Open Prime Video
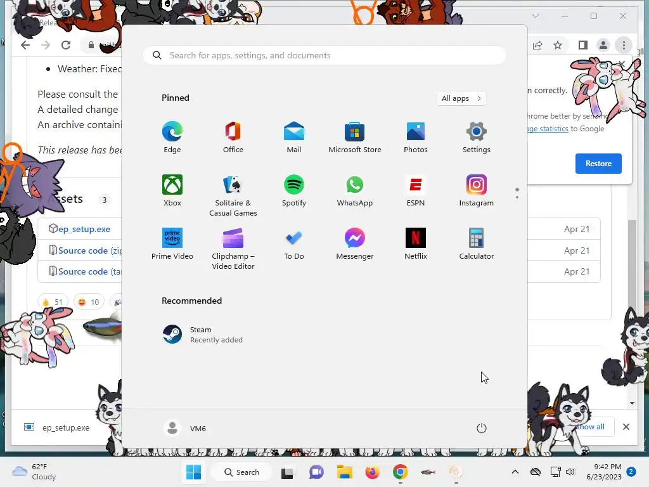The height and width of the screenshot is (487, 649). (x=172, y=244)
